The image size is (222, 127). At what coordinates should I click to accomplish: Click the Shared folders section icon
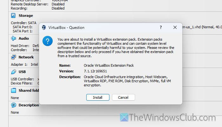[x=13, y=90]
